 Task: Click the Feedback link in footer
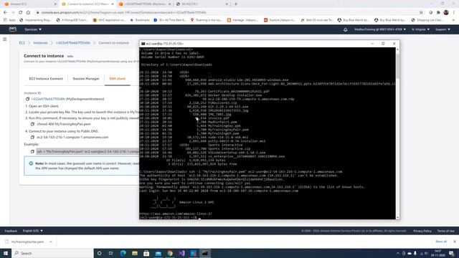click(x=11, y=231)
